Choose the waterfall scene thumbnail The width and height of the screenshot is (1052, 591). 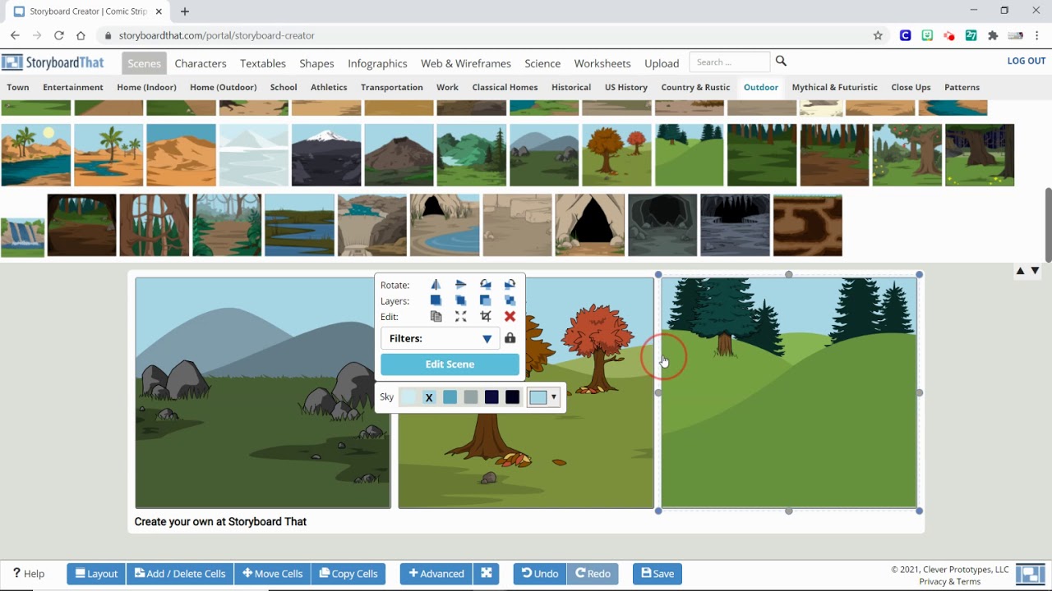coord(23,237)
